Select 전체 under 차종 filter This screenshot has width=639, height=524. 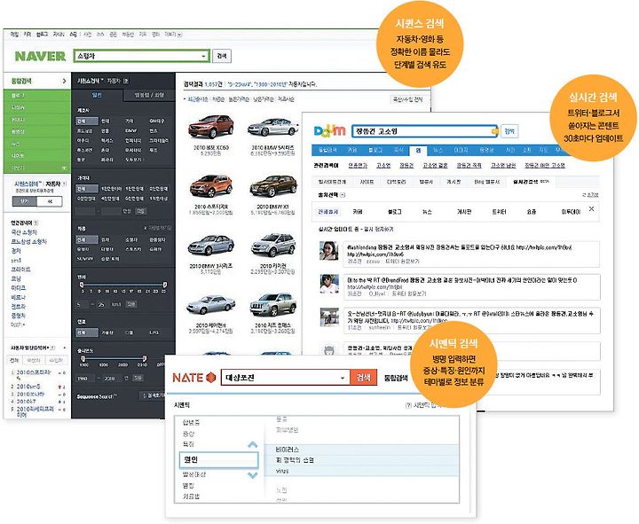87,239
